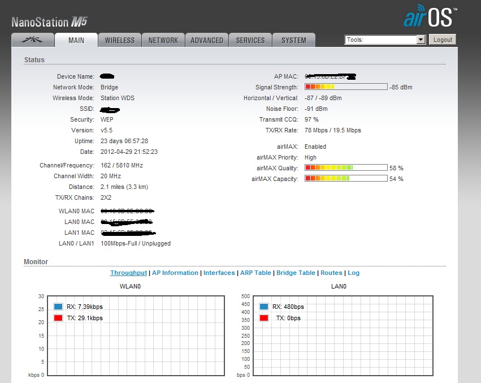481x383 pixels.
Task: Select the 'Bridge' network mode value
Action: pos(109,87)
